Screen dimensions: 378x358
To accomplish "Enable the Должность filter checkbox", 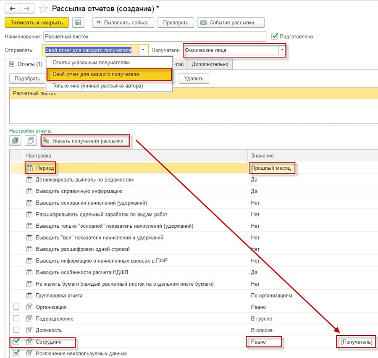I will (16, 330).
